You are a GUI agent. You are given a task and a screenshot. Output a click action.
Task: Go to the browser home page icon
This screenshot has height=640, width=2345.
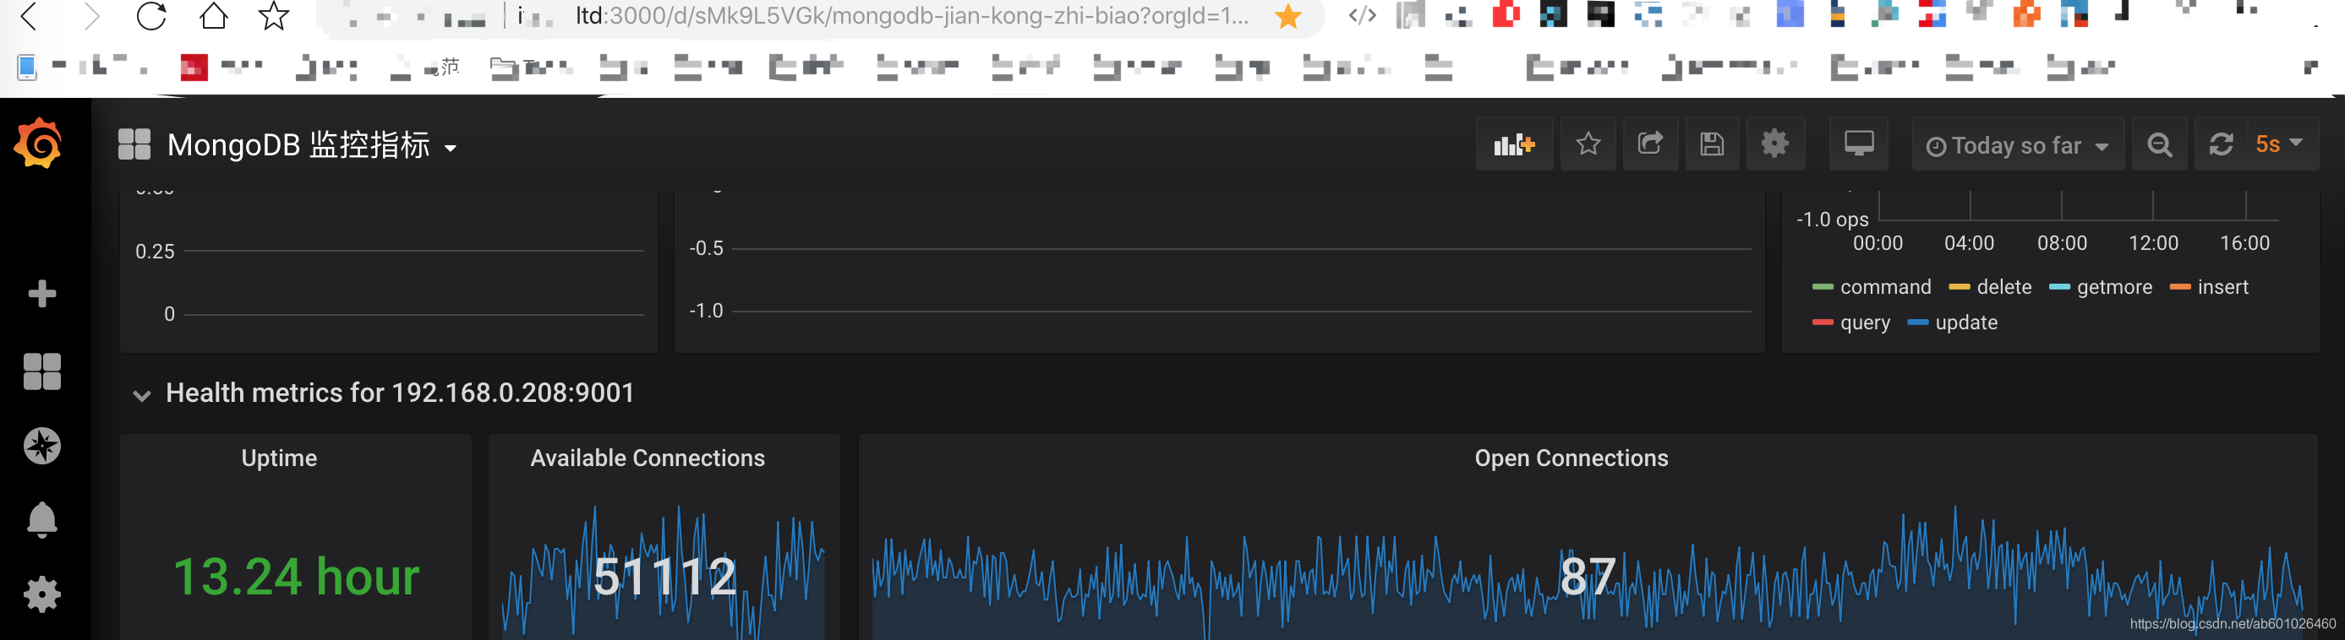coord(213,15)
